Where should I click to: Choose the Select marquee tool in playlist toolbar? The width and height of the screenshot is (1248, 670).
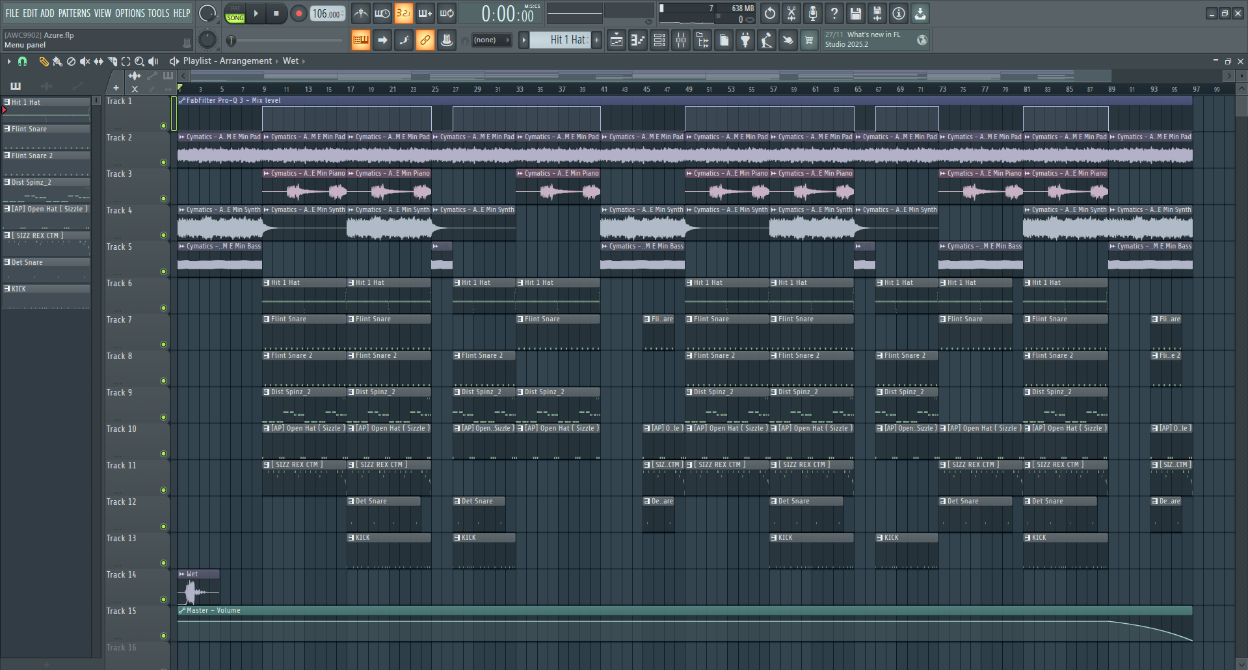pyautogui.click(x=126, y=61)
